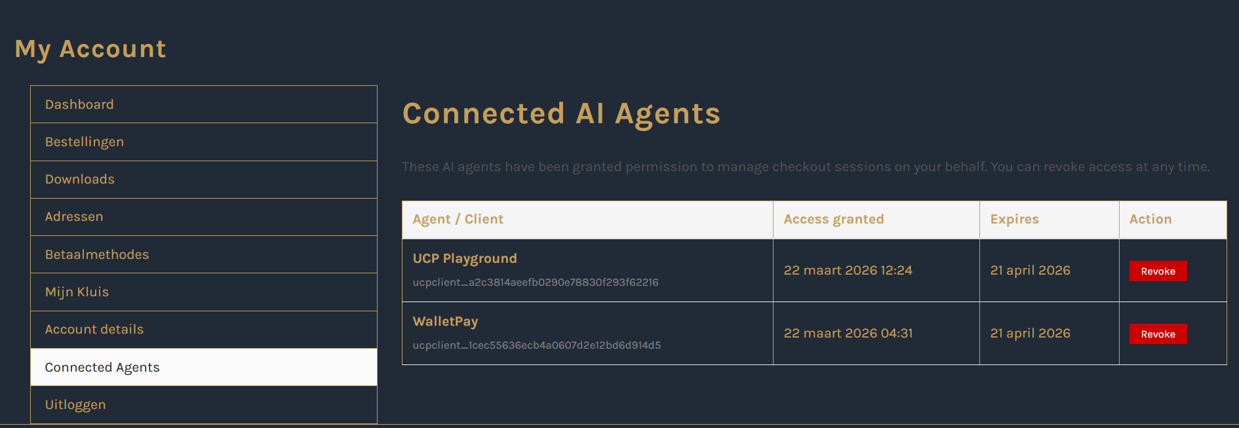Click Uitloggen to log out
The height and width of the screenshot is (428, 1239).
click(75, 404)
